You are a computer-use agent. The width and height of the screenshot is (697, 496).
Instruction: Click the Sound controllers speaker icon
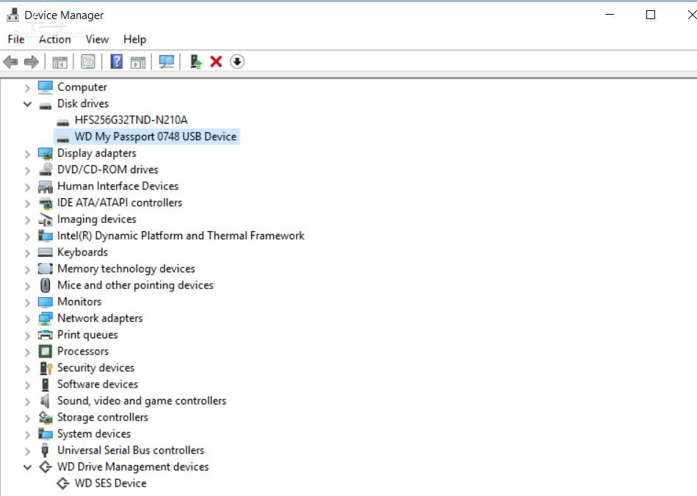tap(45, 401)
